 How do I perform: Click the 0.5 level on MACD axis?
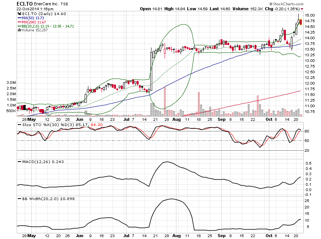point(309,163)
